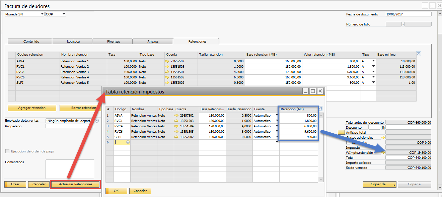442x197 pixels.
Task: Click the expand icon above Base minima column
Action: click(x=419, y=54)
